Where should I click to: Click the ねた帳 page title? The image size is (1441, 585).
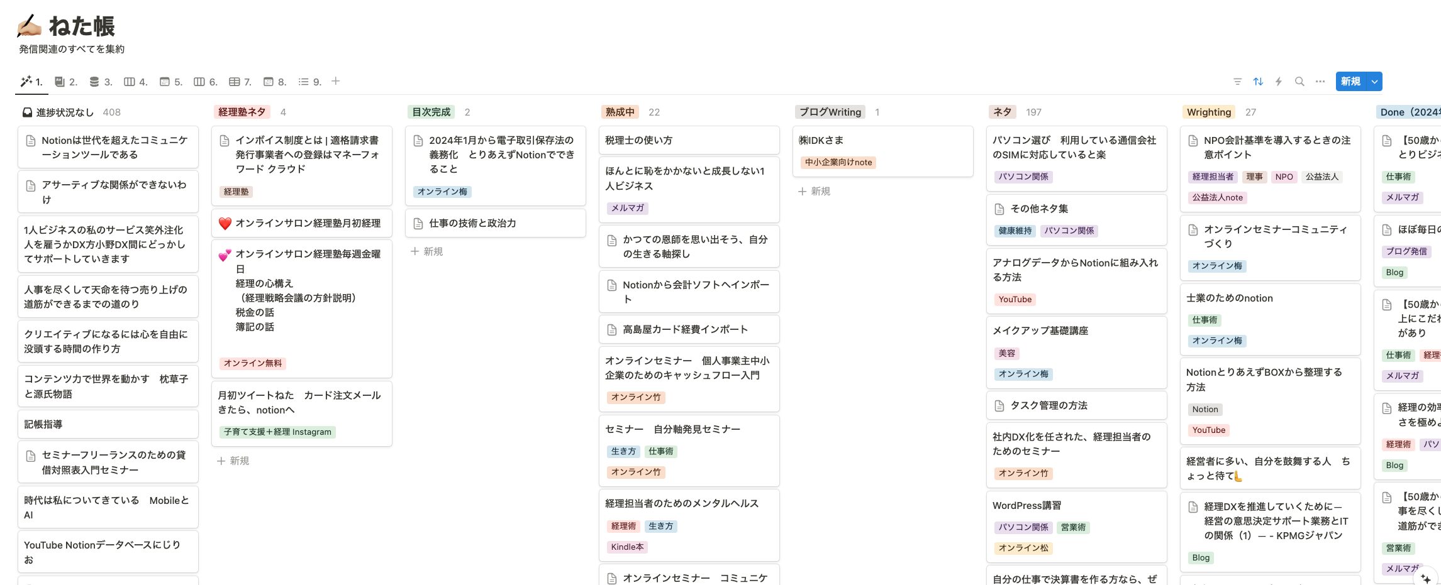pyautogui.click(x=82, y=26)
